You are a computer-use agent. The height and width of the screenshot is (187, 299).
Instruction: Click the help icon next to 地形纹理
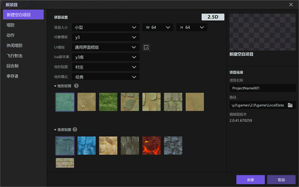coord(76,86)
